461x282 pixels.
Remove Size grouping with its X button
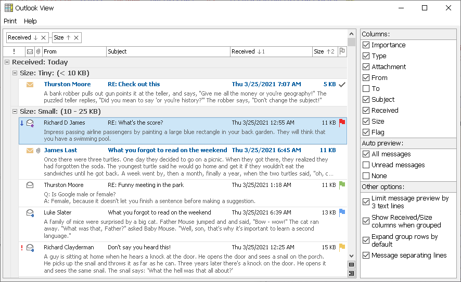(76, 37)
